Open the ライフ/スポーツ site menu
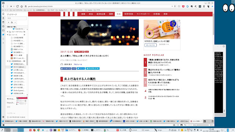This screenshot has height=132, width=235. (143, 14)
